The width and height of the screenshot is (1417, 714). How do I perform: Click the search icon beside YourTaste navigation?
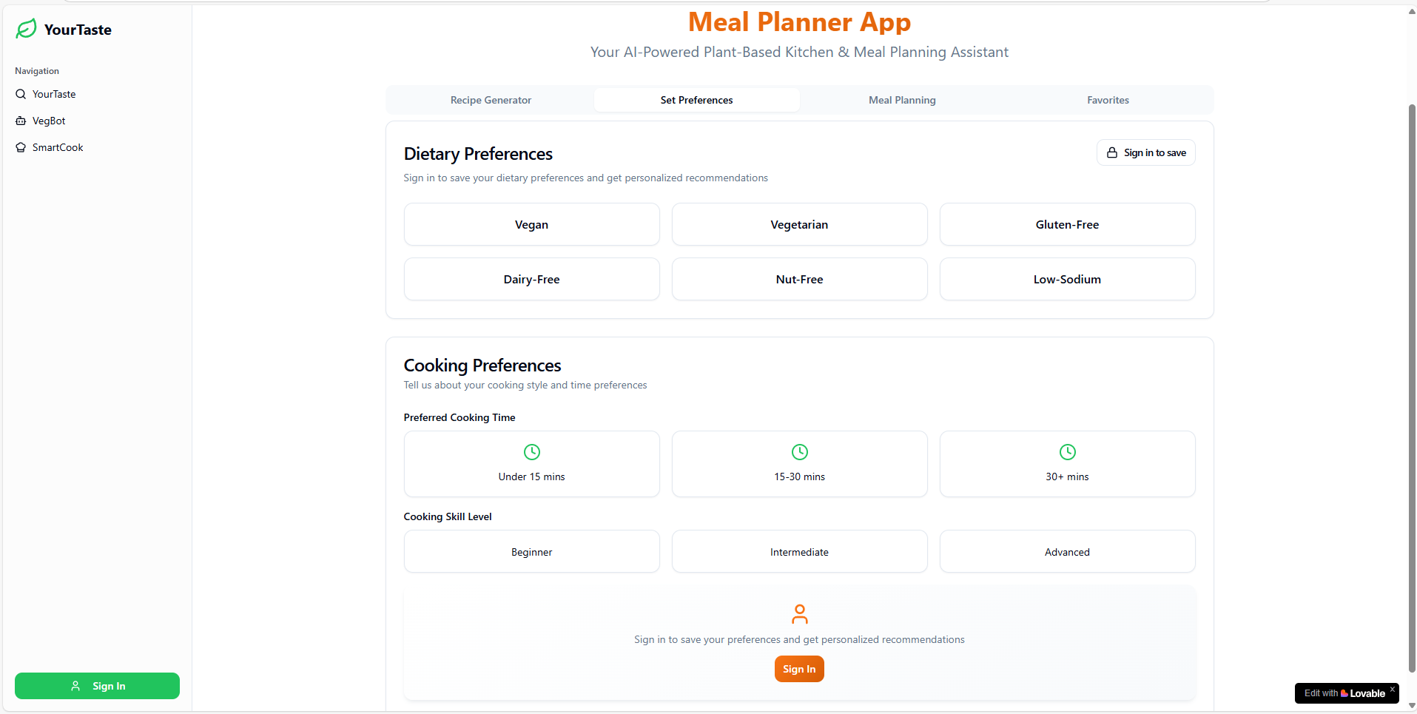tap(21, 94)
